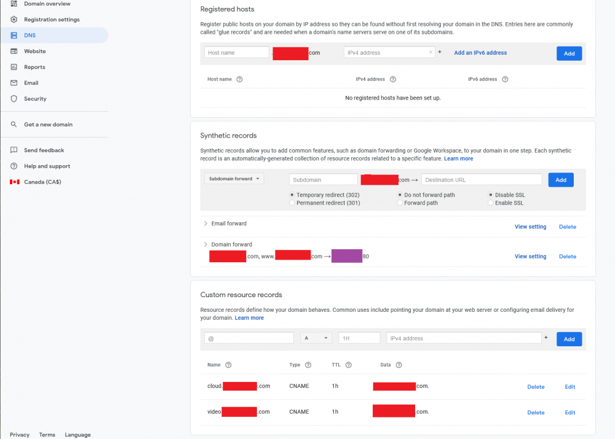The image size is (615, 439).
Task: Open help icon next to TTL column
Action: pyautogui.click(x=348, y=365)
